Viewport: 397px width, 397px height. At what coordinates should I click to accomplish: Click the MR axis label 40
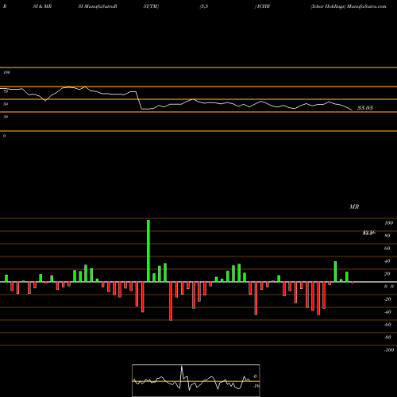(387, 261)
